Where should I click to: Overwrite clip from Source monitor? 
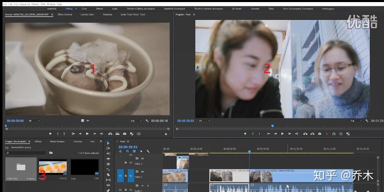[x=117, y=134]
